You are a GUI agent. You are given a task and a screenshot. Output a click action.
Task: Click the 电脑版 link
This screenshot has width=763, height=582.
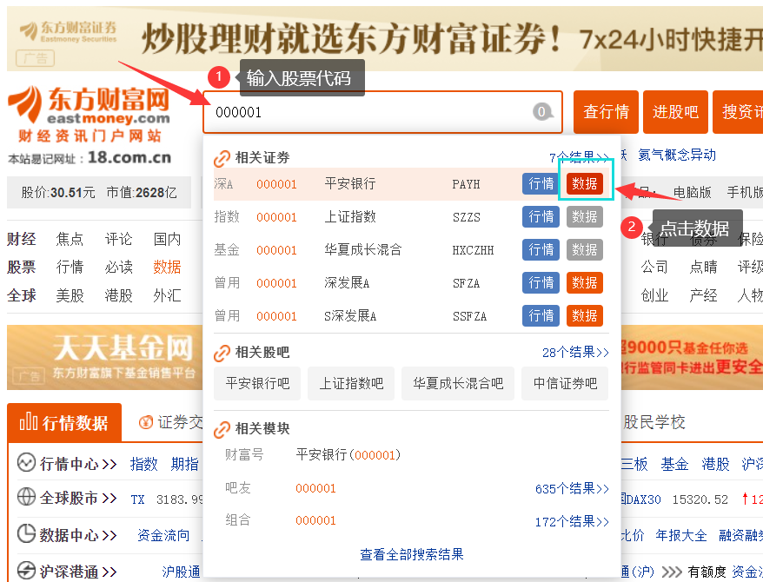tap(692, 193)
